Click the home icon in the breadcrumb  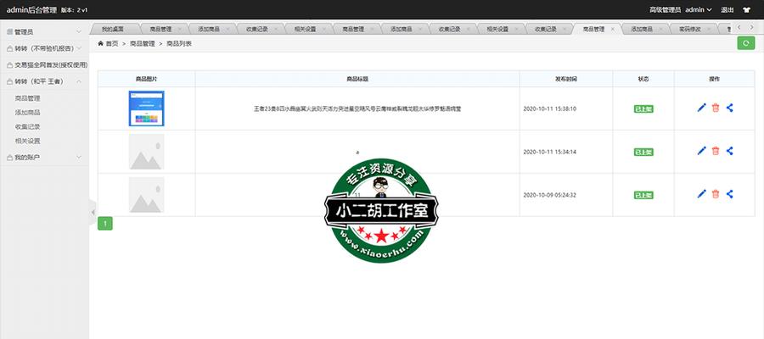coord(101,43)
